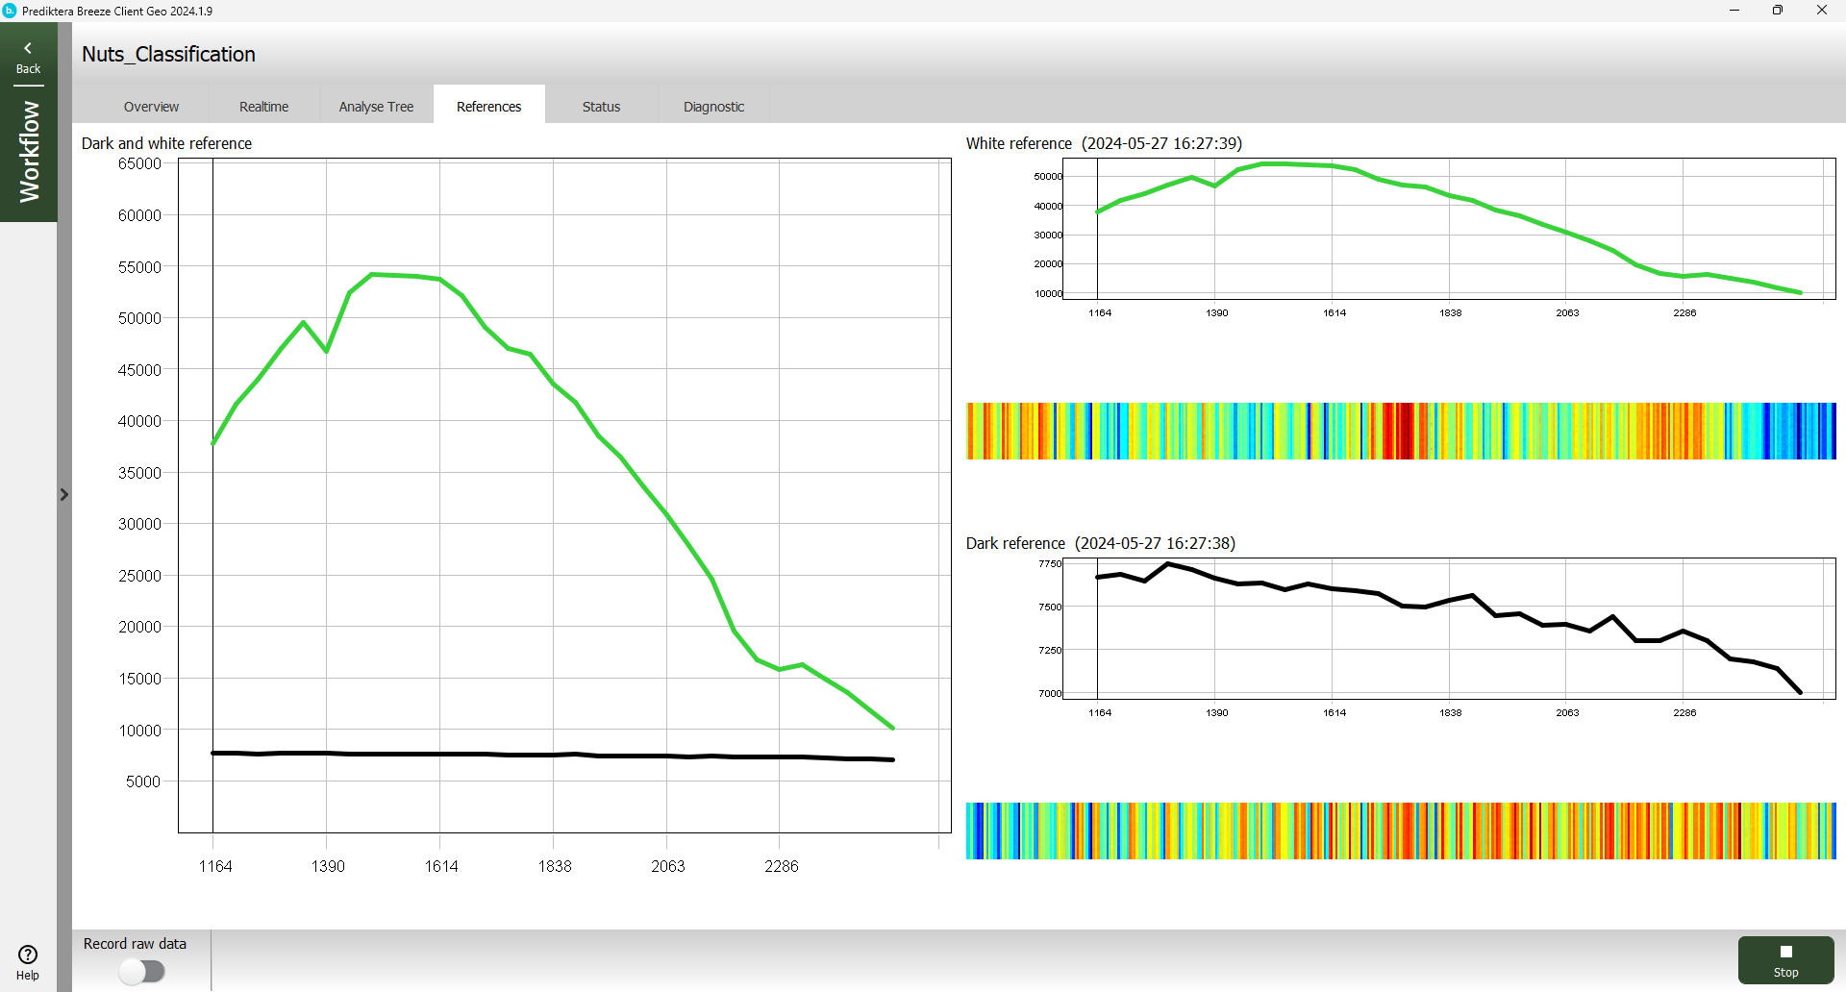1846x992 pixels.
Task: Go to the Status tab
Action: (x=601, y=107)
